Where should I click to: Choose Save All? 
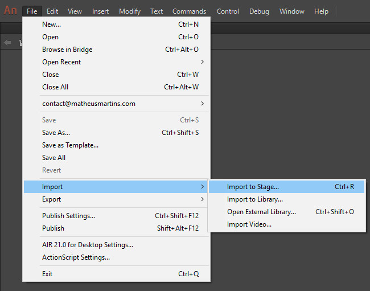(x=117, y=157)
